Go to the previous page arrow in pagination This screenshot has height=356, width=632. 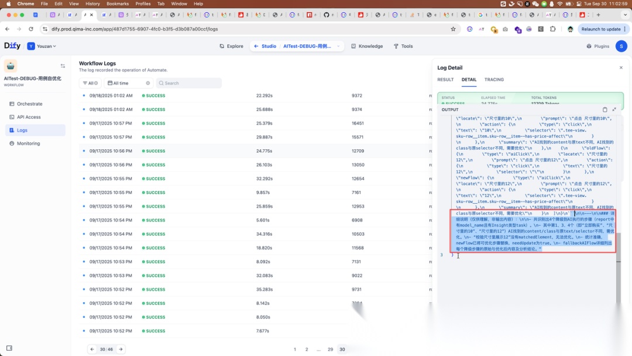[x=92, y=349]
